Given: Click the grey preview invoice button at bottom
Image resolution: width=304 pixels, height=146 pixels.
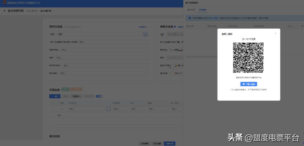Looking at the screenshot, I should pos(157,144).
